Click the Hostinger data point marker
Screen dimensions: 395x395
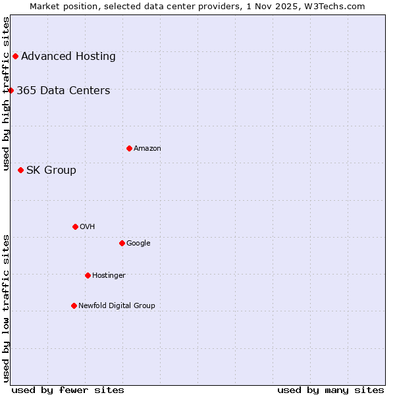[88, 275]
